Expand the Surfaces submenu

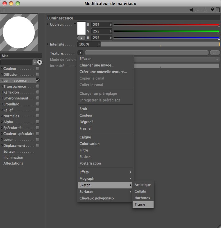pos(105,192)
